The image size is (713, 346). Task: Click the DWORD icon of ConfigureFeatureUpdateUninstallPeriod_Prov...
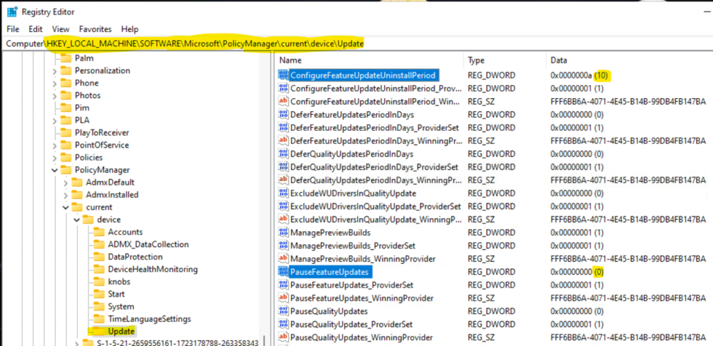click(283, 88)
